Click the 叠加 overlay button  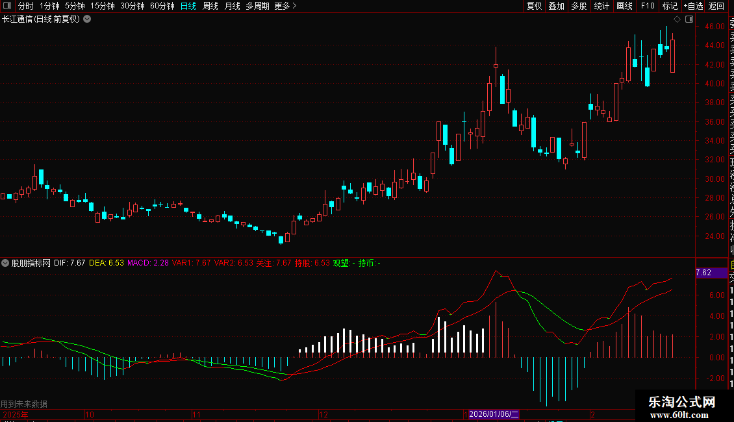(x=557, y=6)
